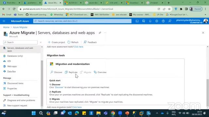The height and width of the screenshot is (117, 209).
Task: Click here link for more assessment tools
Action: click(x=79, y=47)
